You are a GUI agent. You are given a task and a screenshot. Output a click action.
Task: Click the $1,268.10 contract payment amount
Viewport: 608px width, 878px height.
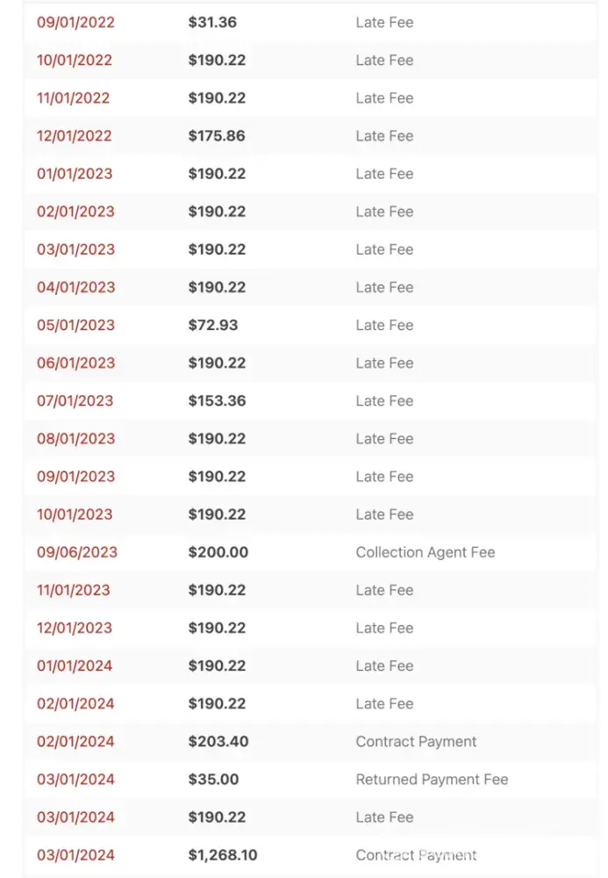coord(223,855)
